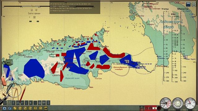
Task: Click small gray icon above the red panel
Action: point(142,107)
